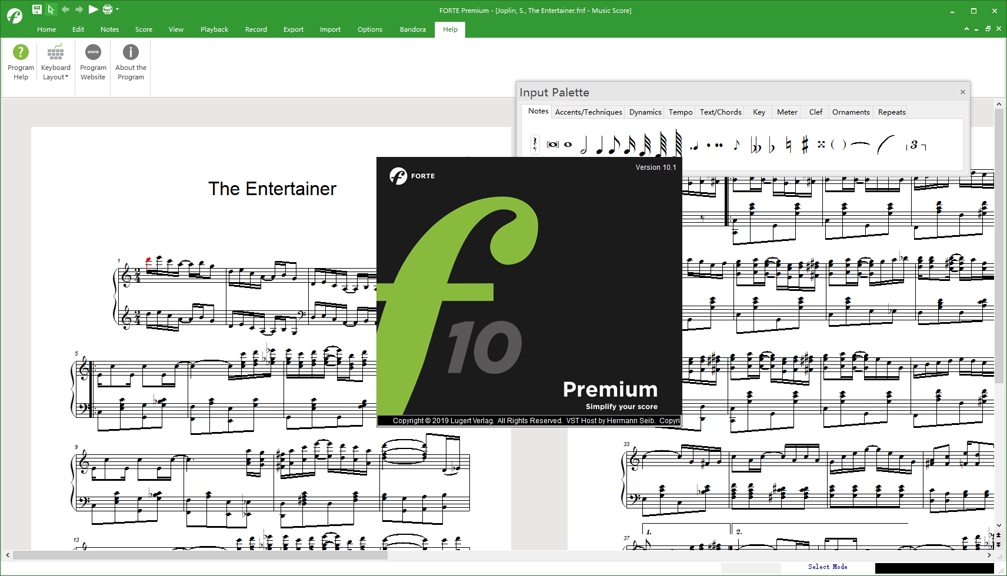The width and height of the screenshot is (1007, 576).
Task: Click the horizontal scrollbar left arrow
Action: click(x=8, y=555)
